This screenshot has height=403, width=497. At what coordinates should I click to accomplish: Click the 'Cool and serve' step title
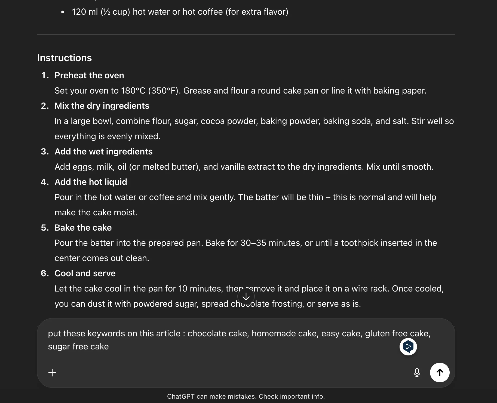tap(85, 273)
